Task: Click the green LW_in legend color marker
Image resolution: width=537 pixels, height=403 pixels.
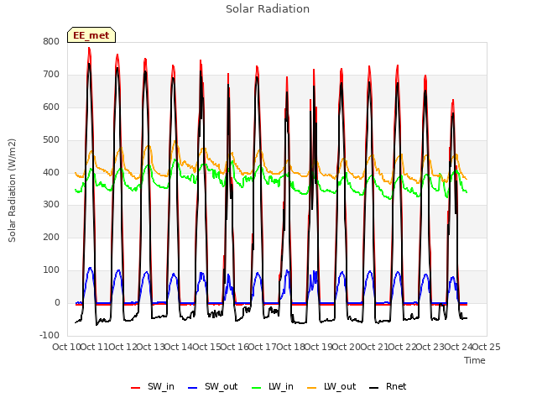Action: pyautogui.click(x=257, y=388)
